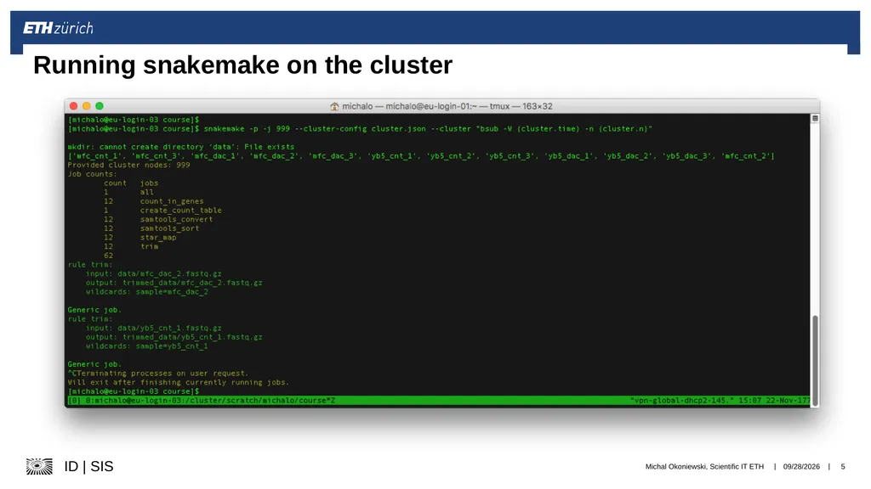Click the 'create_count_table' job row
The image size is (871, 489).
coord(162,211)
